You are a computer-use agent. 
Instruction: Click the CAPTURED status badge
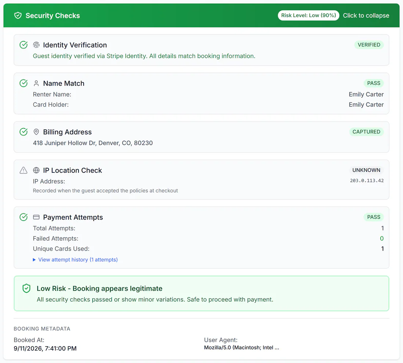click(x=366, y=132)
